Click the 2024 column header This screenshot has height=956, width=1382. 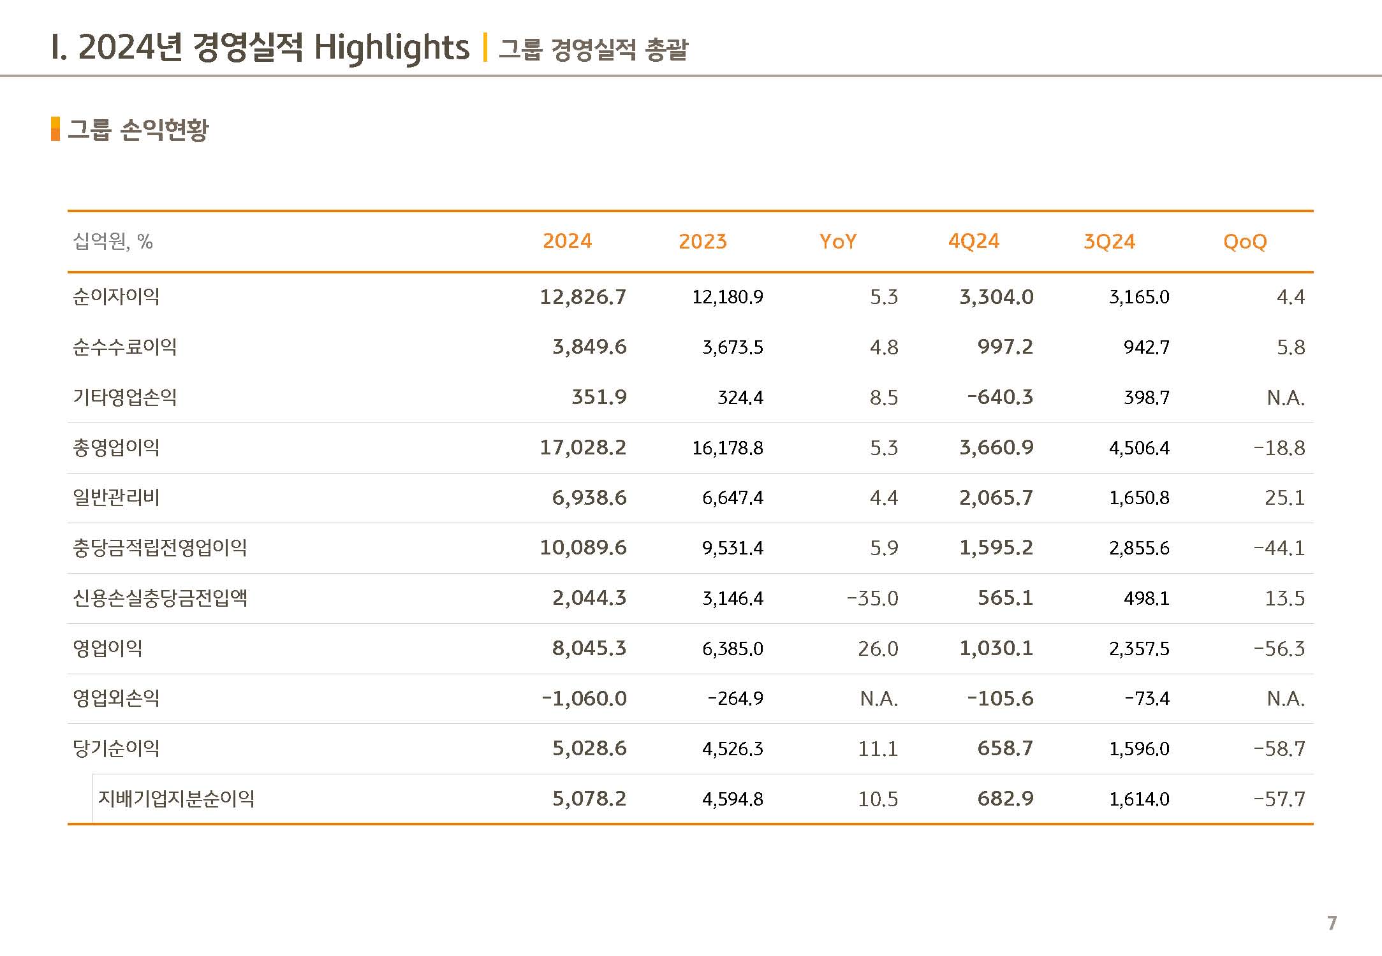point(567,241)
